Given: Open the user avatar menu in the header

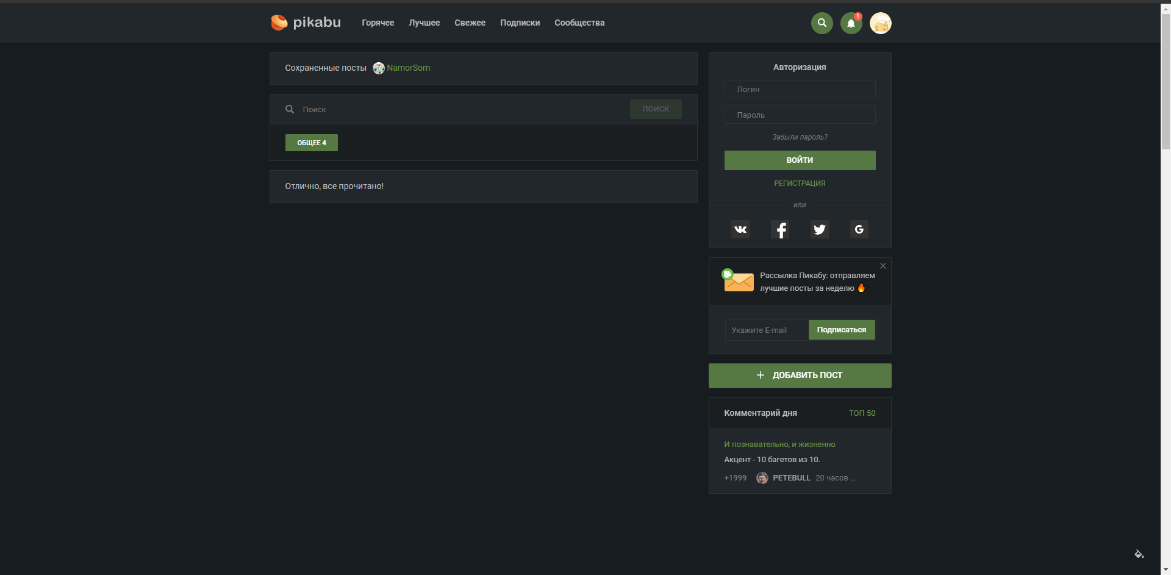Looking at the screenshot, I should [880, 23].
